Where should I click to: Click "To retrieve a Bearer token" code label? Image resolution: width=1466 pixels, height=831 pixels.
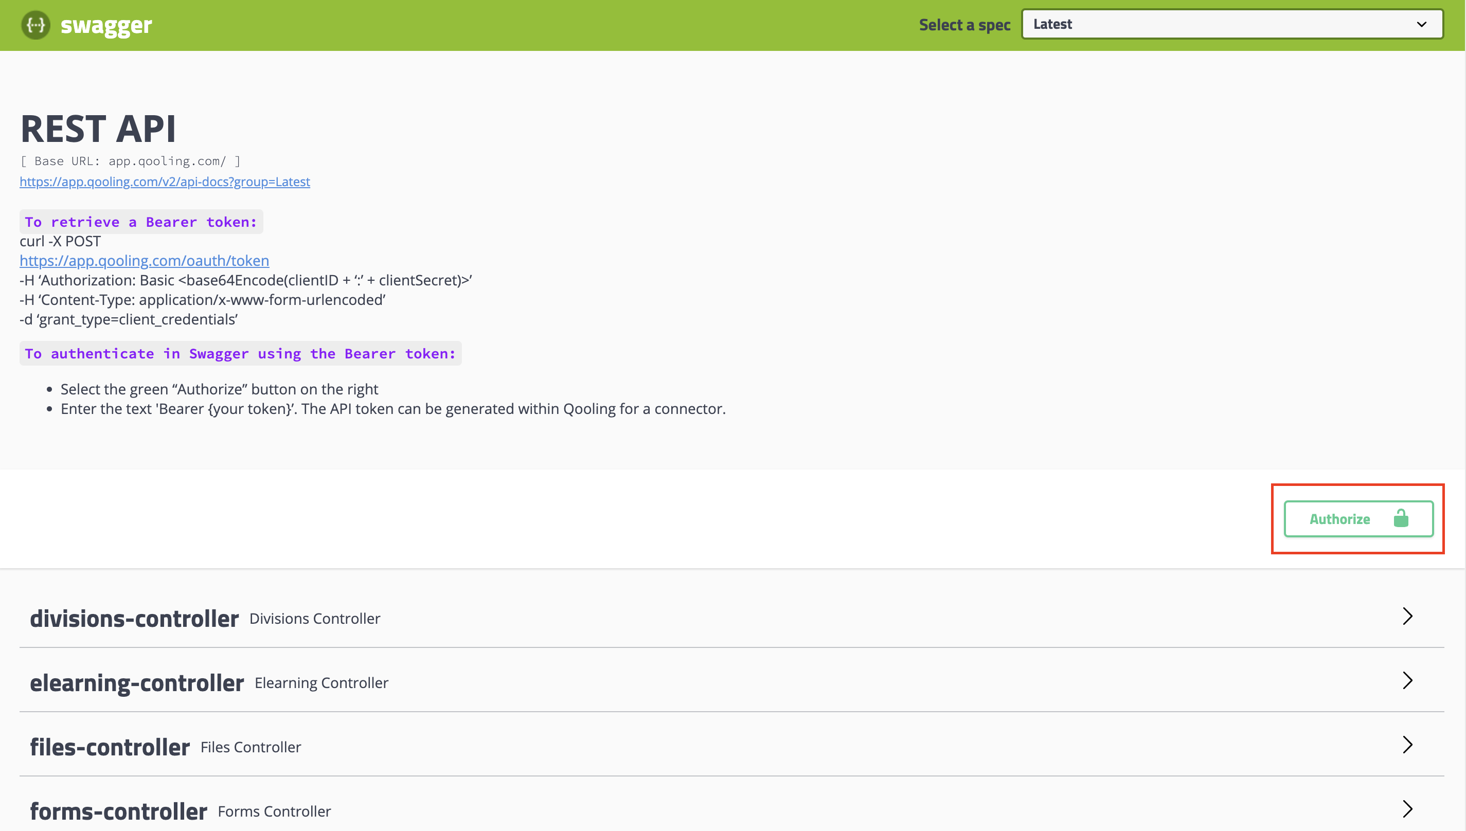tap(141, 222)
